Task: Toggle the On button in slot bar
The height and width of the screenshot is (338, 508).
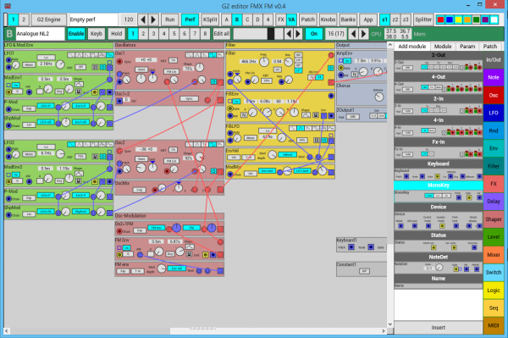Action: (x=314, y=34)
